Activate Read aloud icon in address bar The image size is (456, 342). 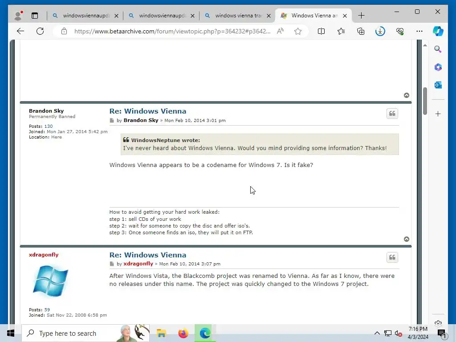pyautogui.click(x=281, y=31)
